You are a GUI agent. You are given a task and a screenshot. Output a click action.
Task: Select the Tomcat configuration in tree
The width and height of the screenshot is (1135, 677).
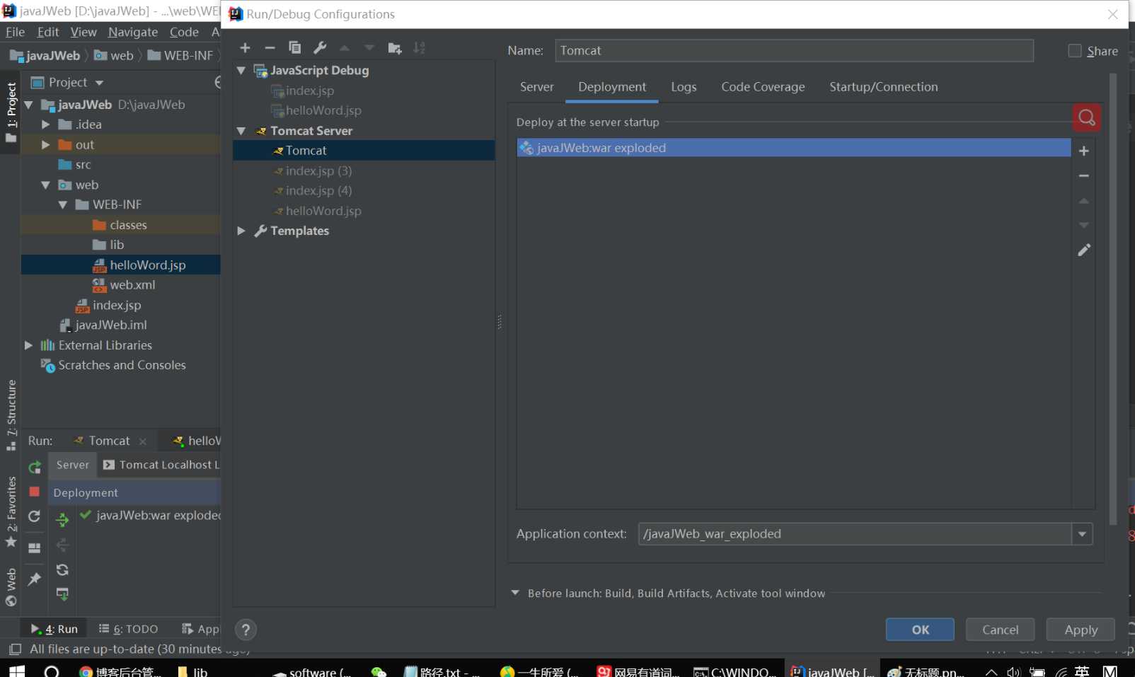pyautogui.click(x=364, y=151)
